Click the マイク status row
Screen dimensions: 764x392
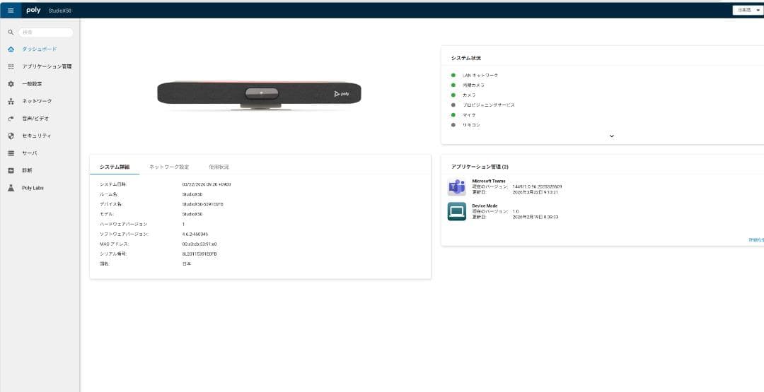coord(464,115)
